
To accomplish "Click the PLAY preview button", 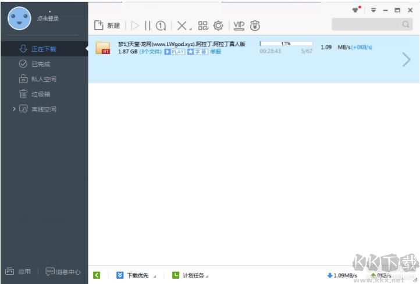I will pos(175,52).
